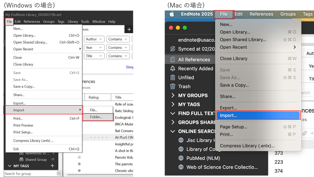Select Compress Library (.enlx)... in Mac File menu
This screenshot has width=314, height=177.
pyautogui.click(x=247, y=146)
